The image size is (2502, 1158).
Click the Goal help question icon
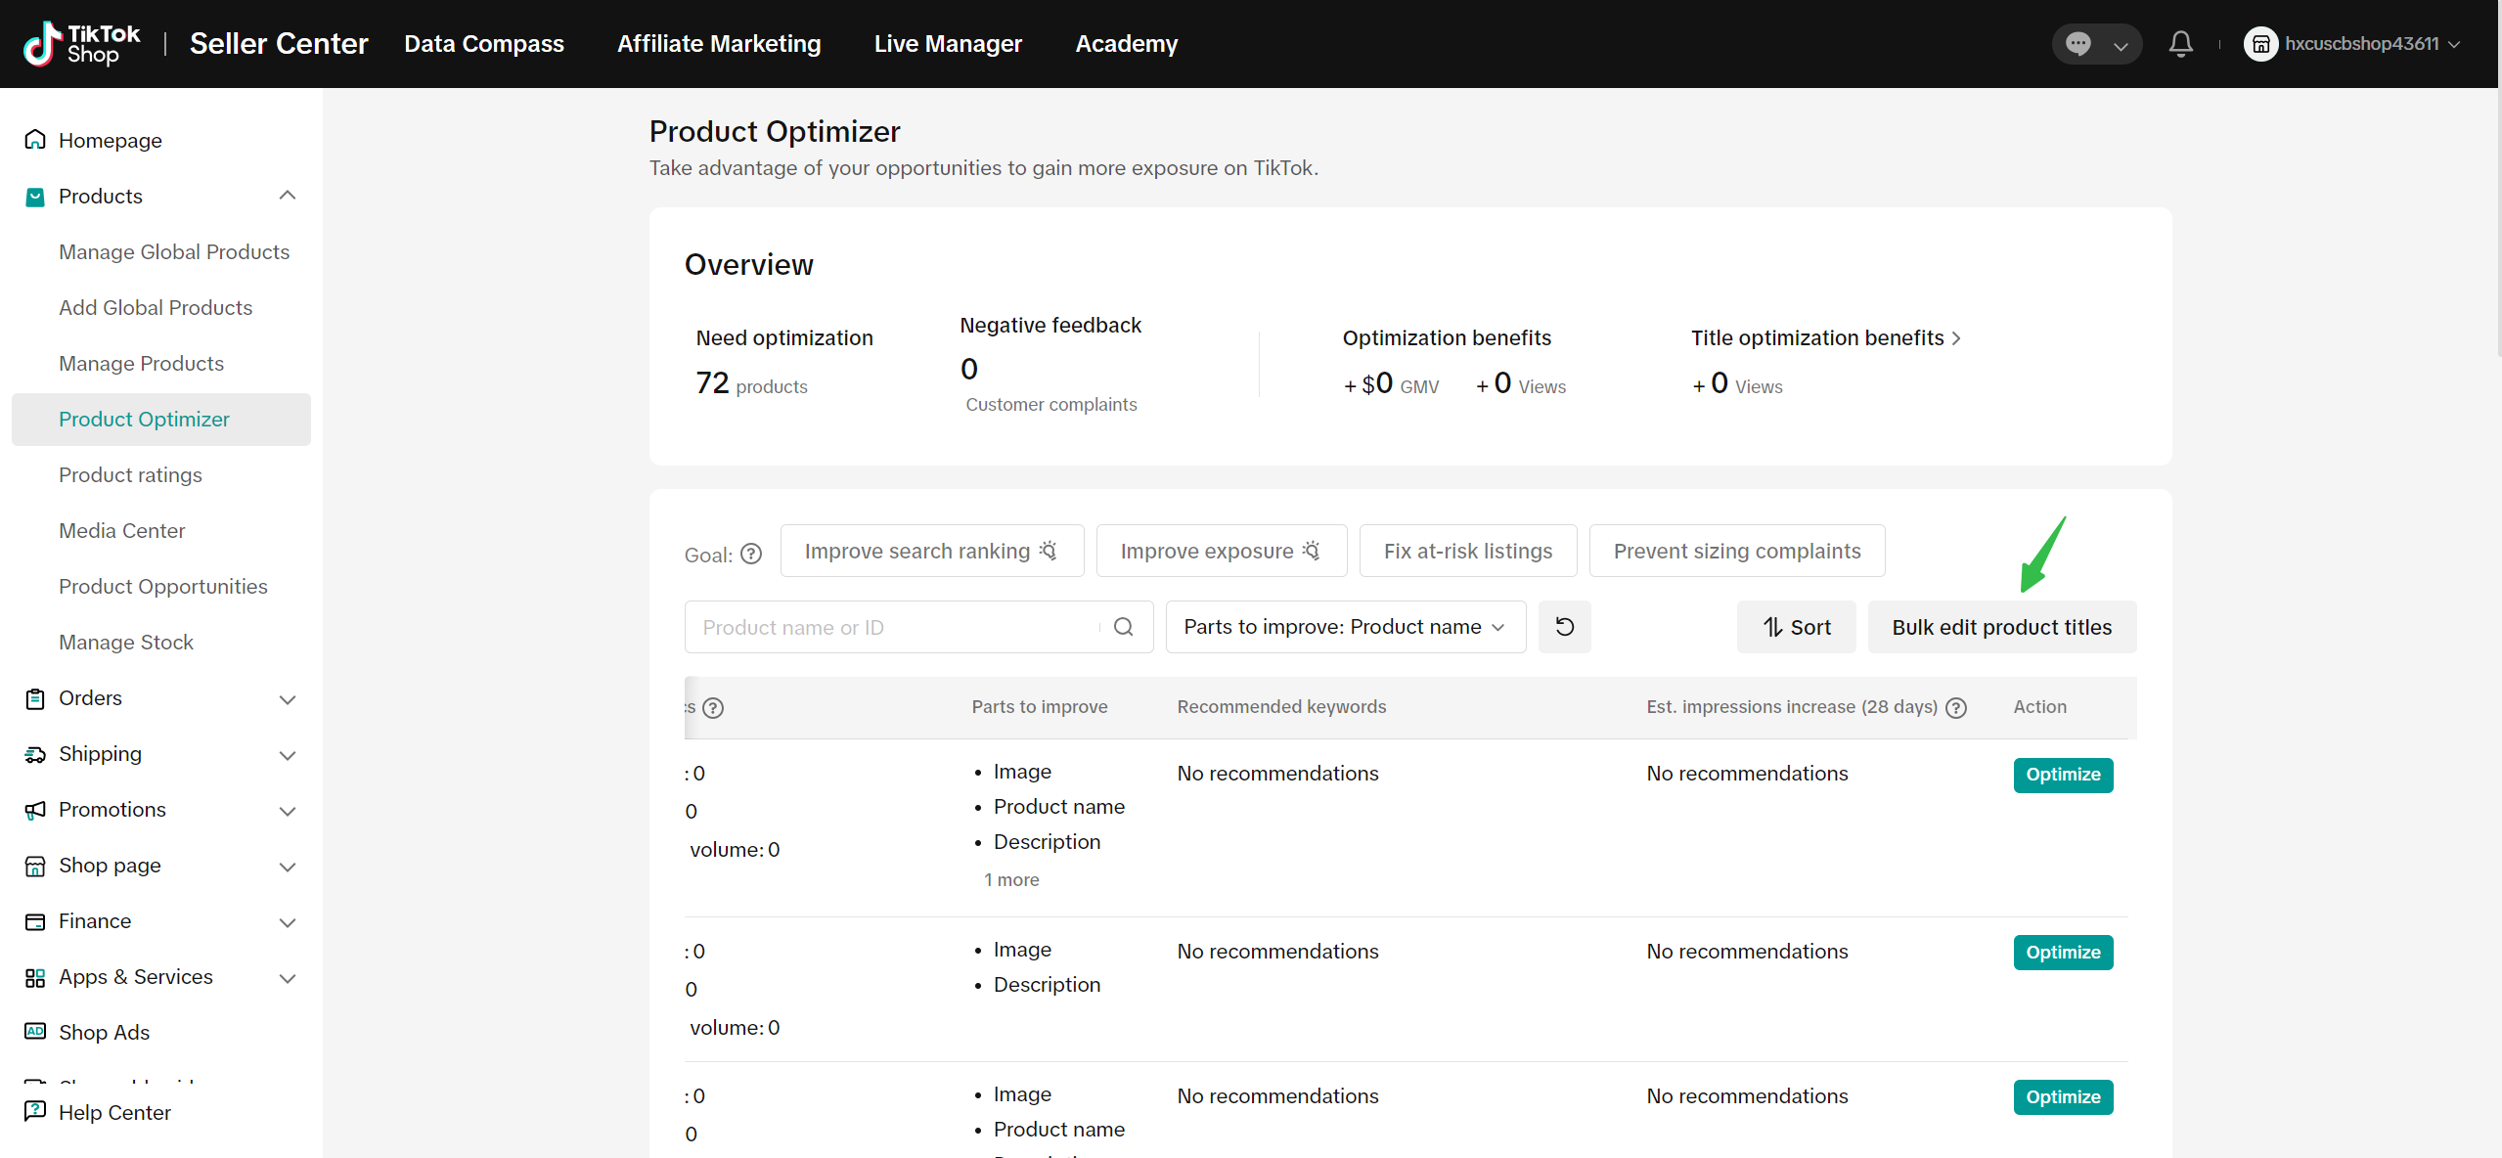751,555
